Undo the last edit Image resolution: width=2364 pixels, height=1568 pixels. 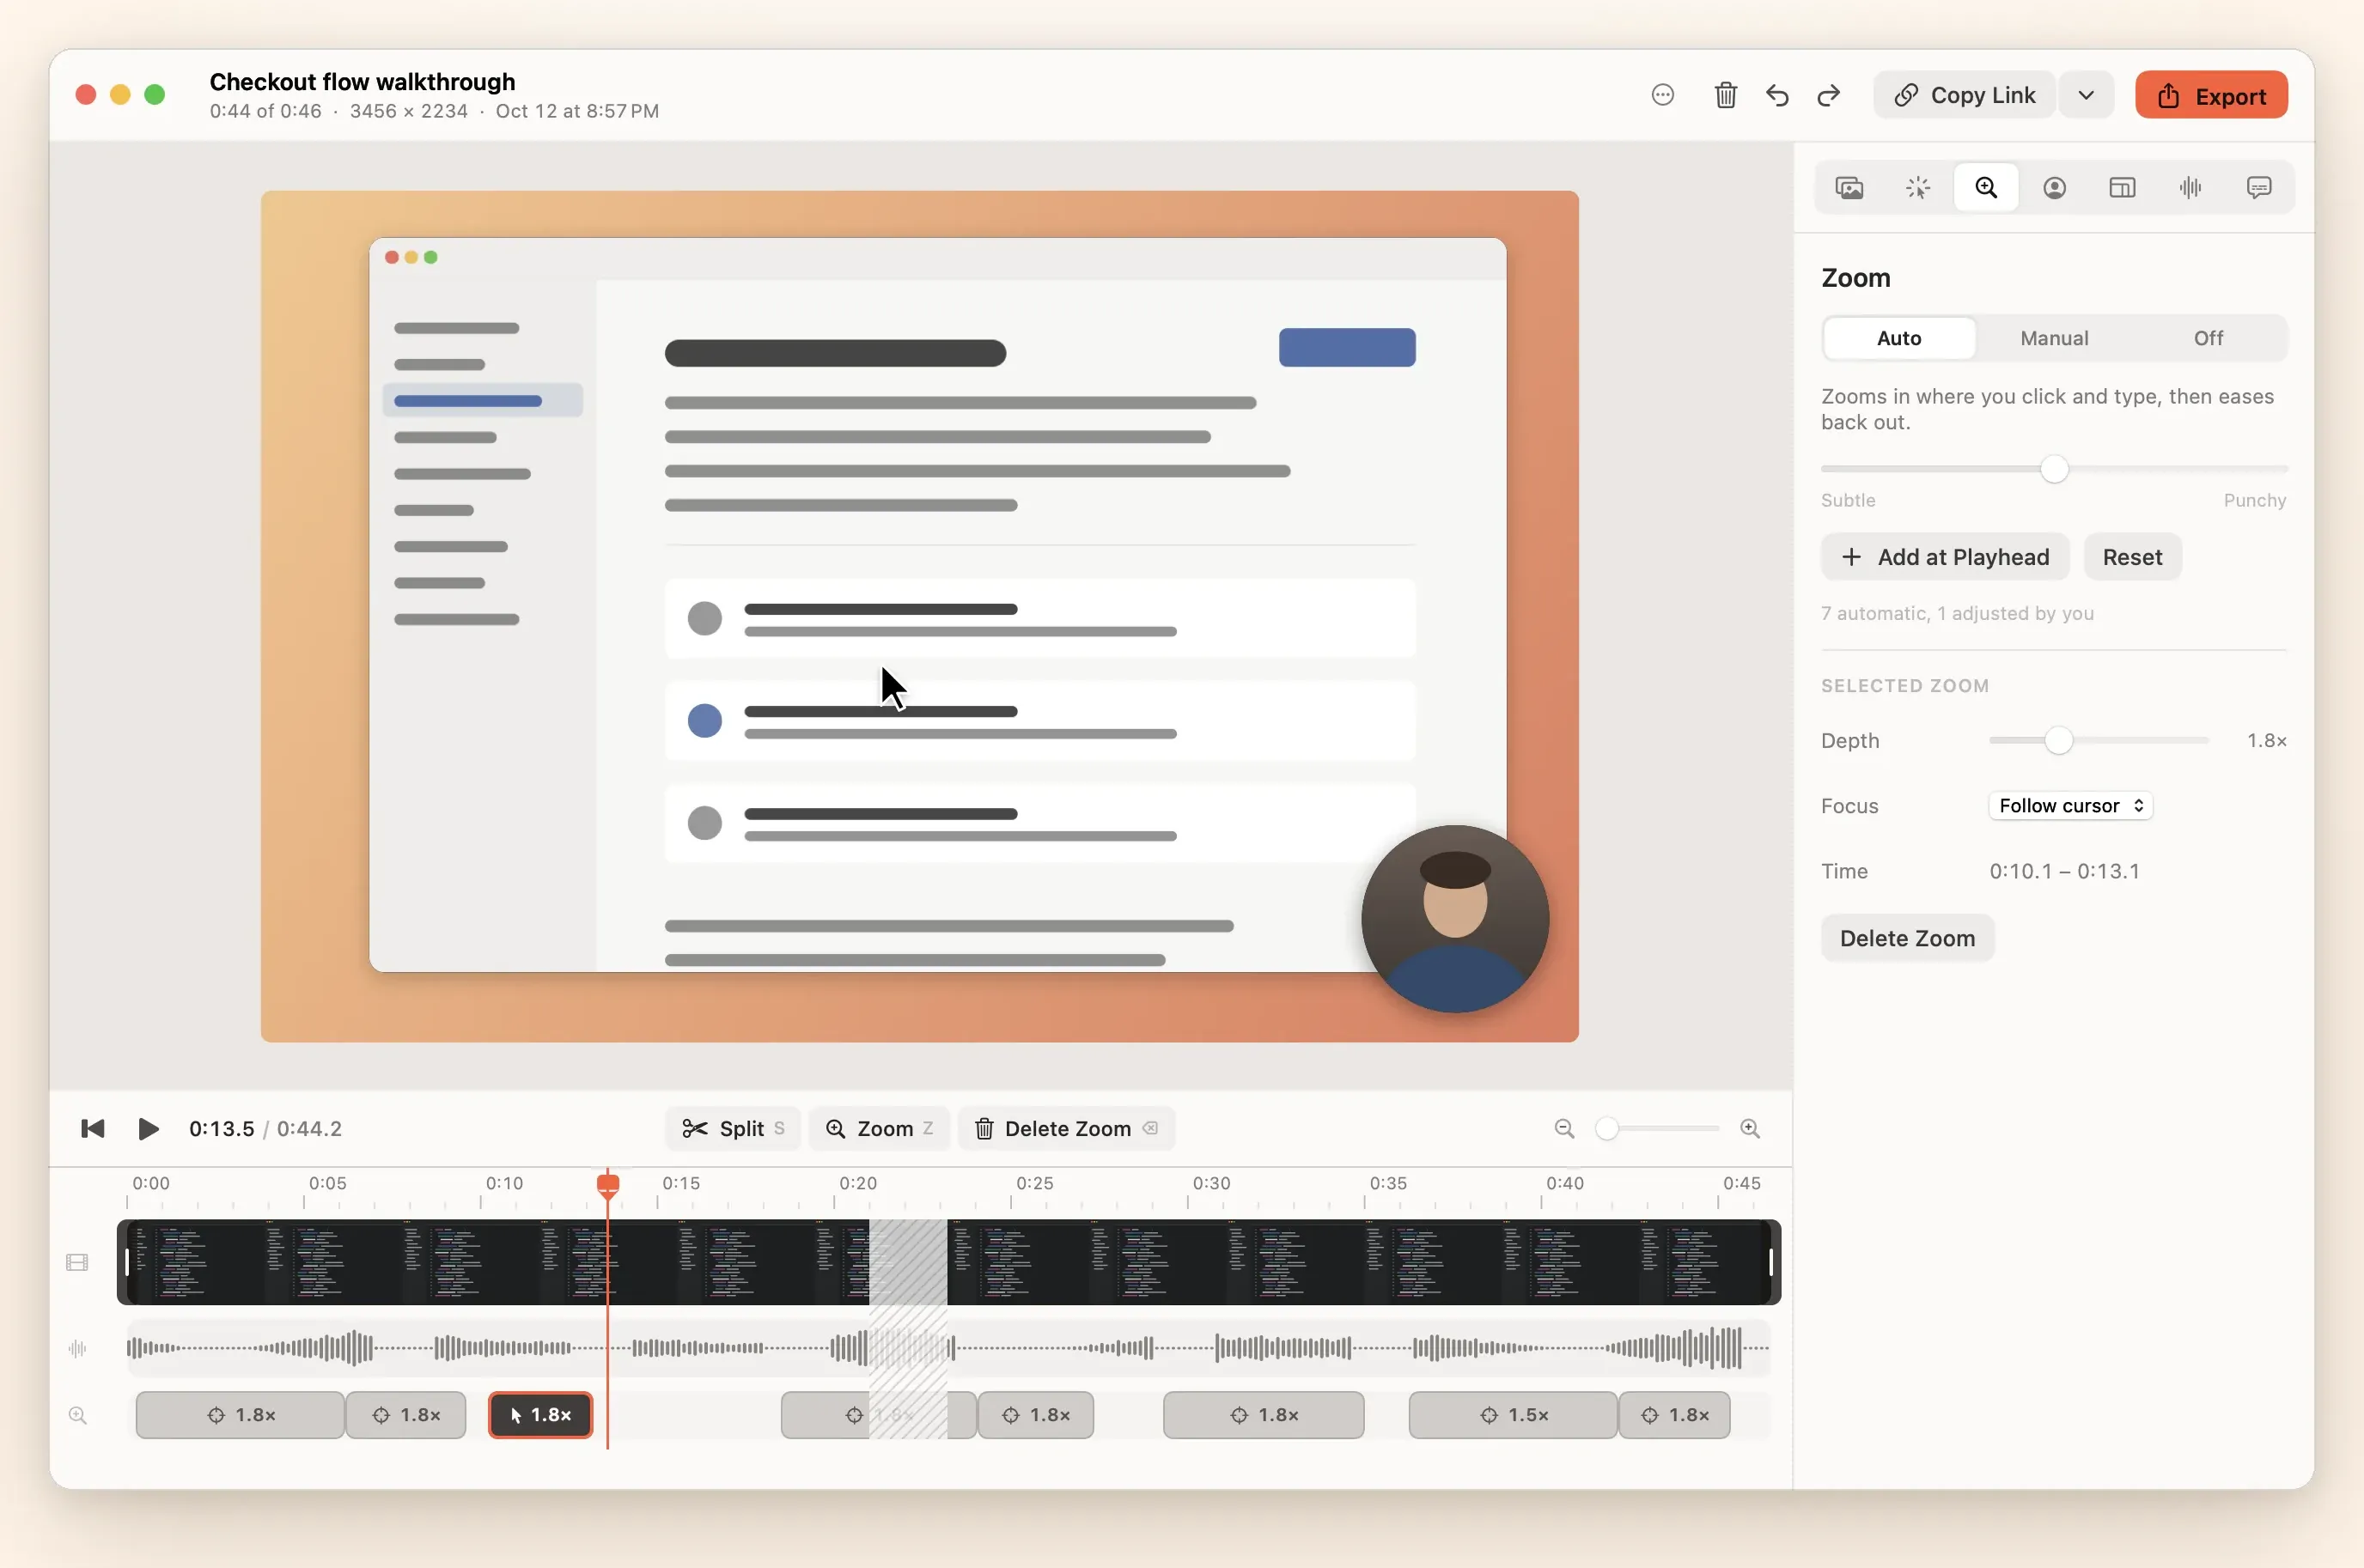click(x=1776, y=95)
